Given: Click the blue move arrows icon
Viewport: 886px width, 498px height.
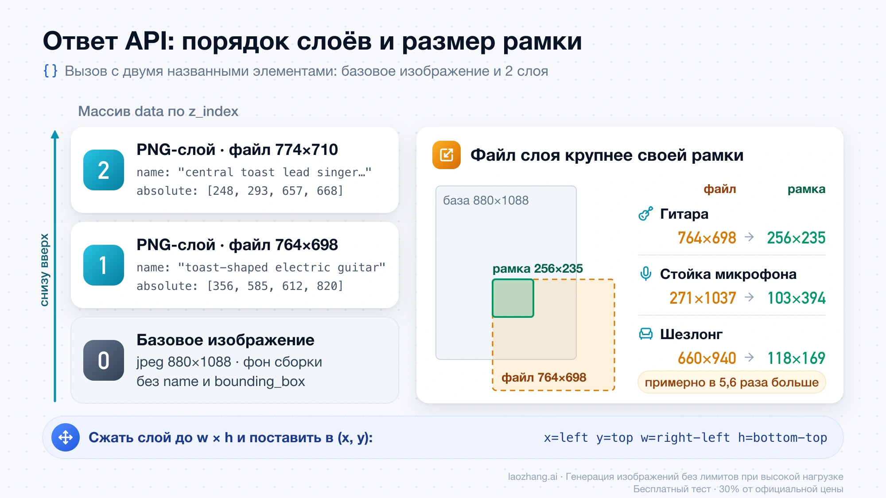Looking at the screenshot, I should tap(66, 437).
